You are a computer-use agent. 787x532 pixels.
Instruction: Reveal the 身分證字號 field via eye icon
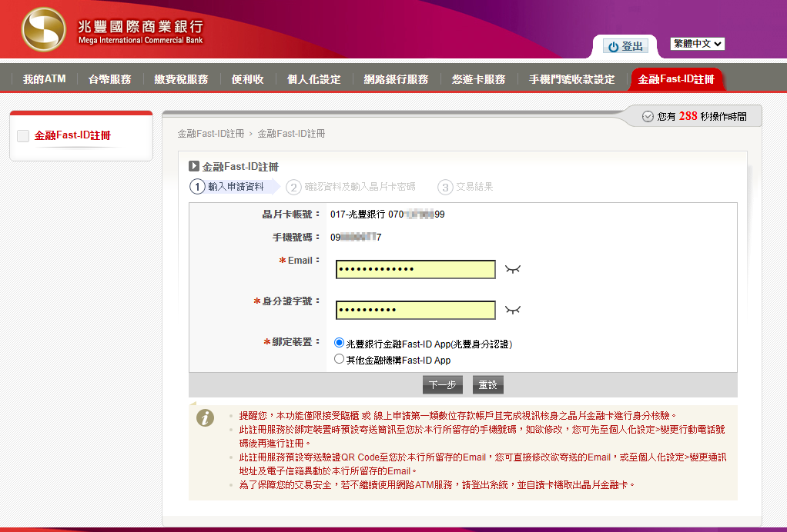click(x=512, y=310)
